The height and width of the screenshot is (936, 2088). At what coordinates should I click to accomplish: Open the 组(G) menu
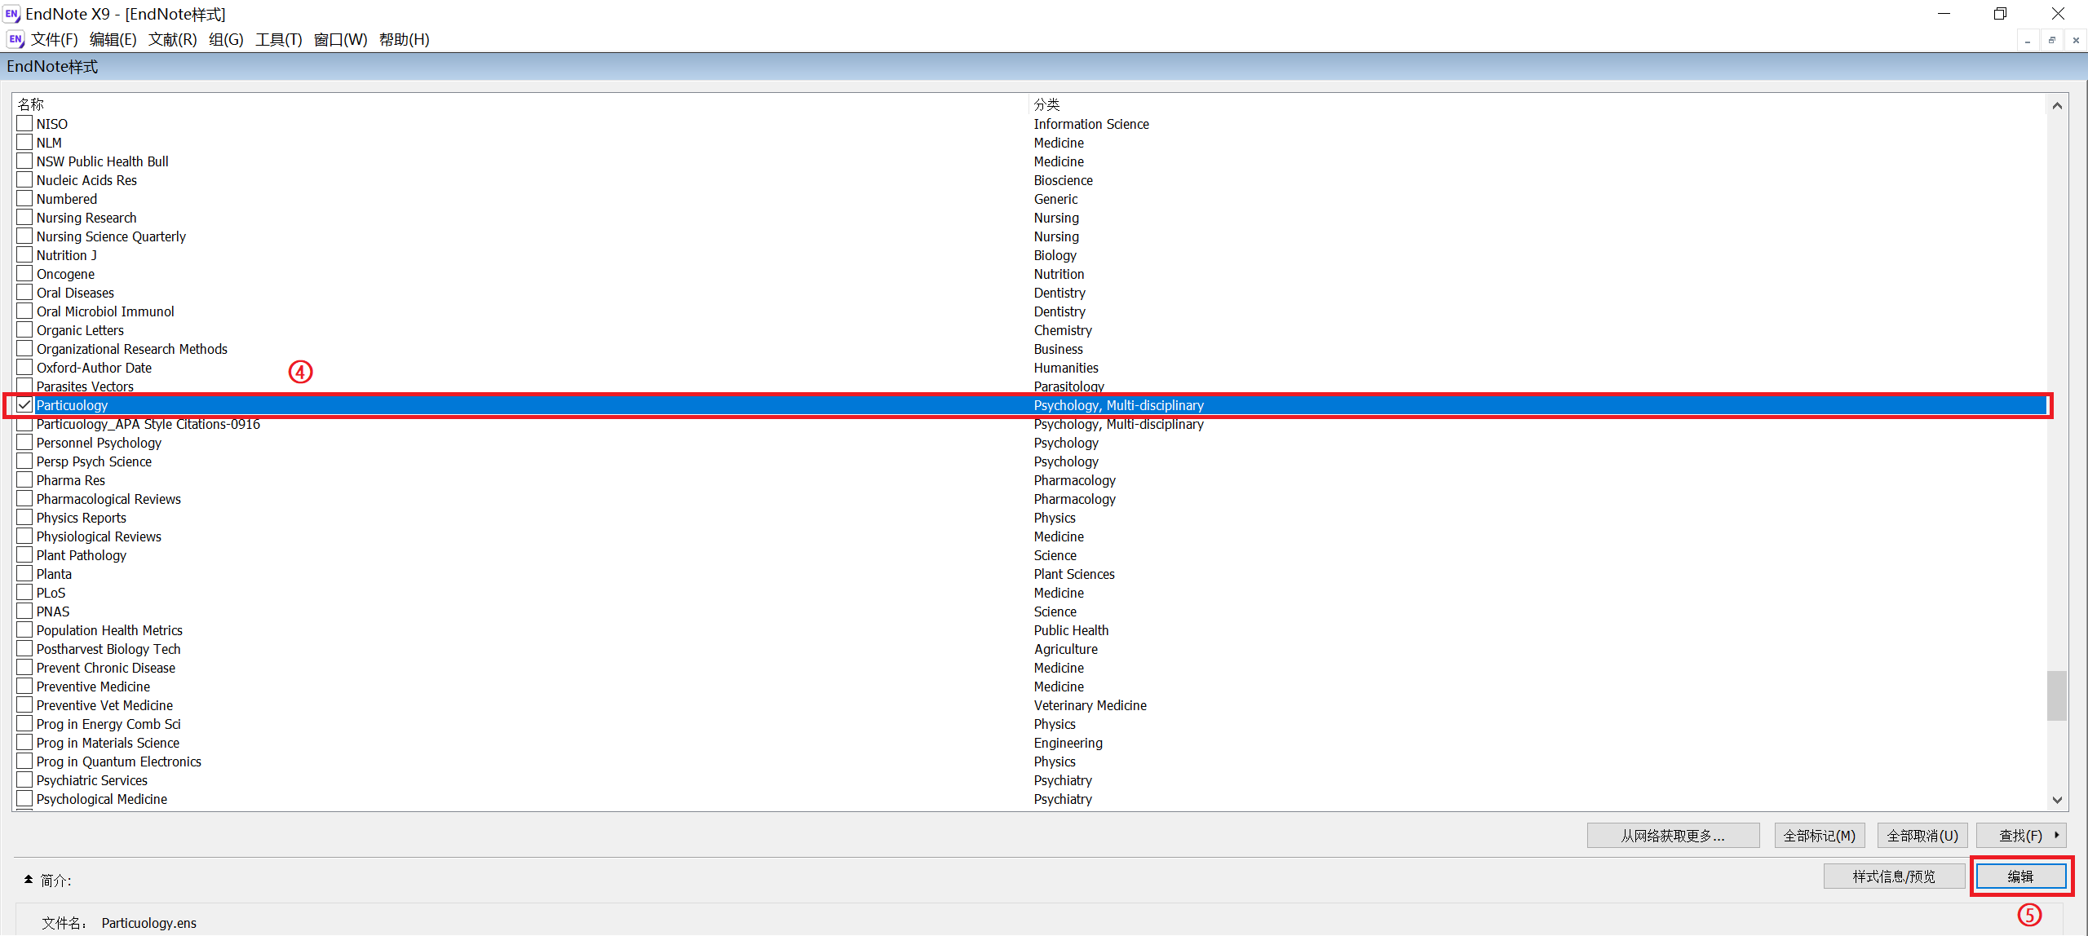(227, 39)
